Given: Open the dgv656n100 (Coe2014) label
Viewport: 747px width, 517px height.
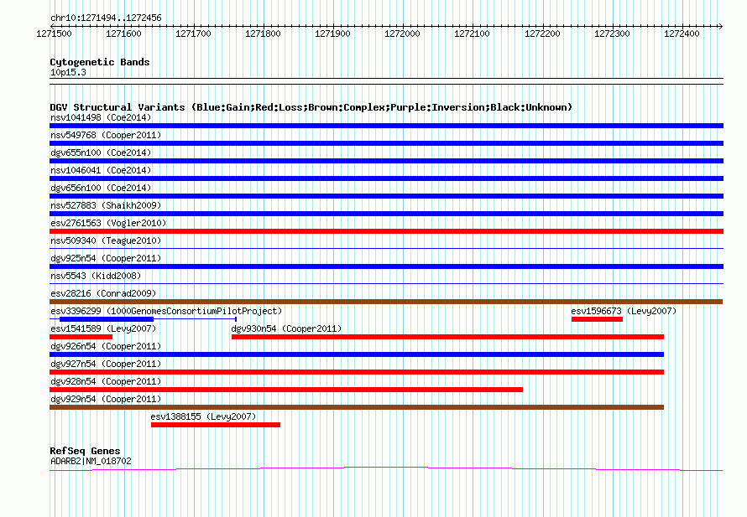Looking at the screenshot, I should [101, 188].
